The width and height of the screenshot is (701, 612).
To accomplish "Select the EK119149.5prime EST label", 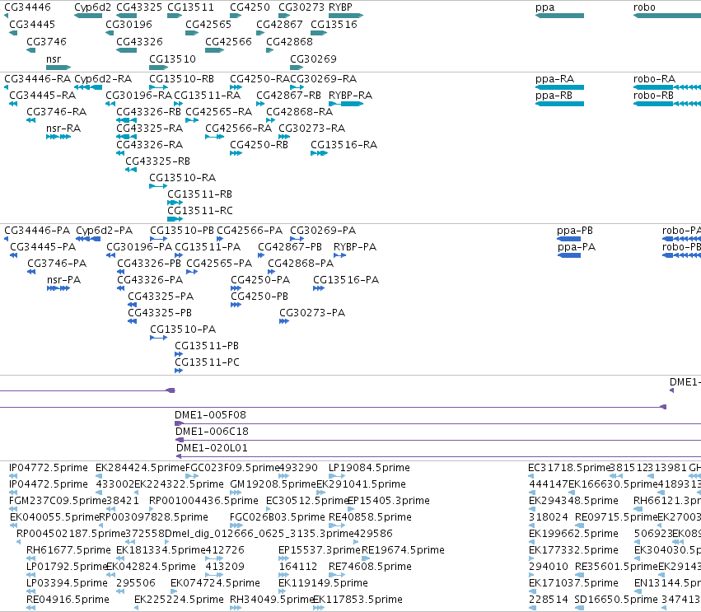I will coord(323,583).
